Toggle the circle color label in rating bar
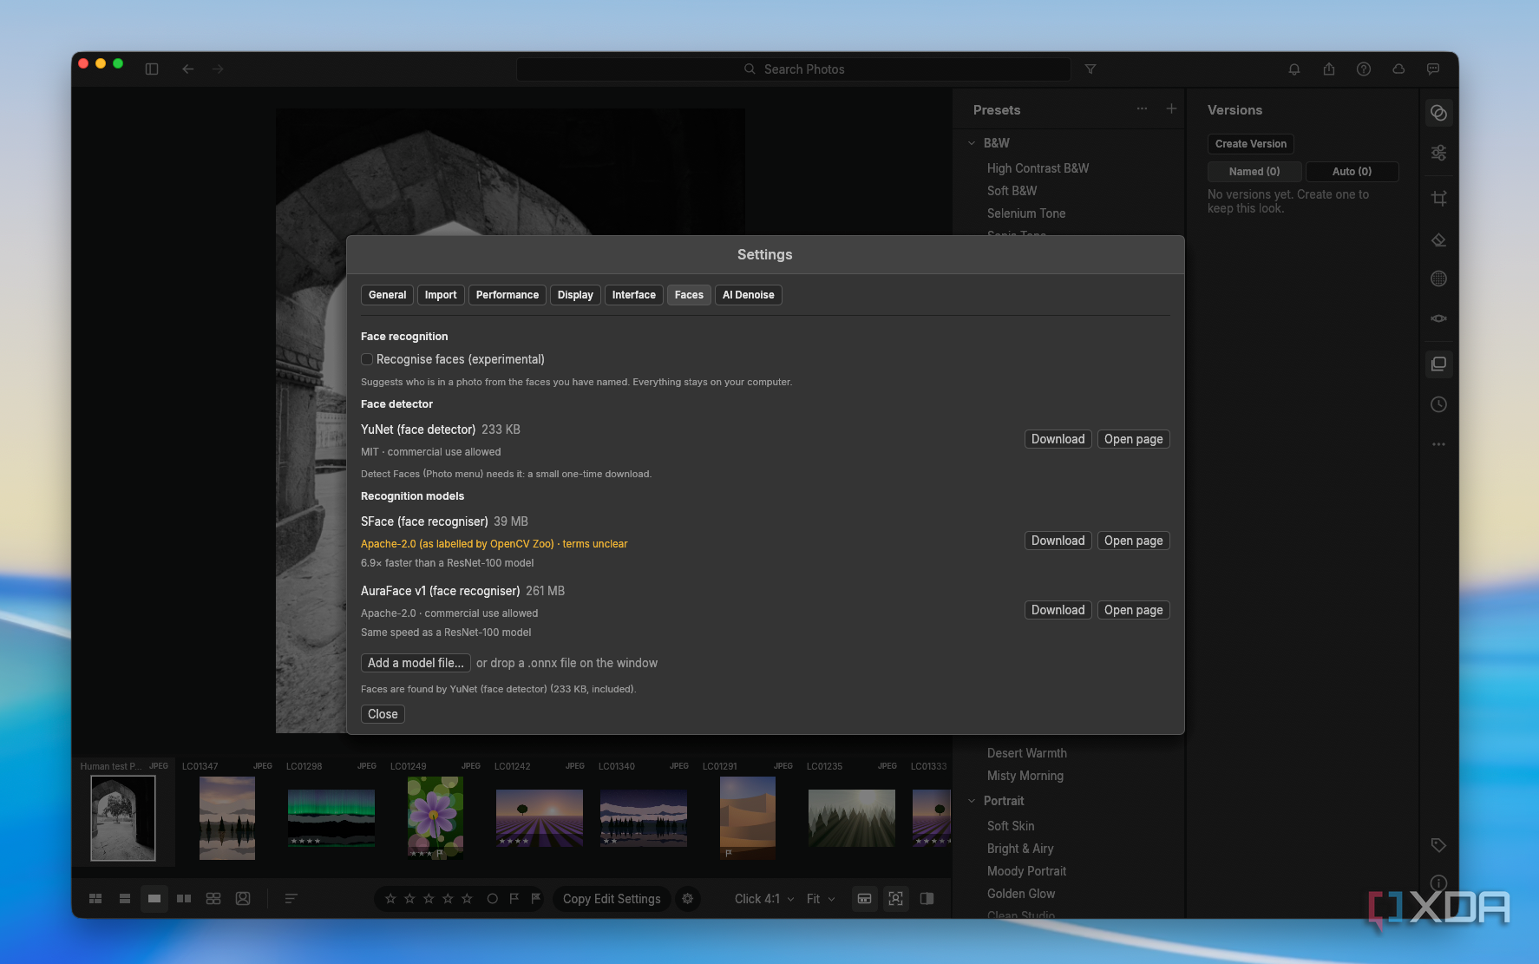Viewport: 1539px width, 964px height. coord(492,899)
